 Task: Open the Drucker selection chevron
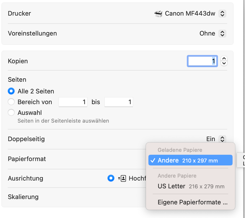pos(222,13)
